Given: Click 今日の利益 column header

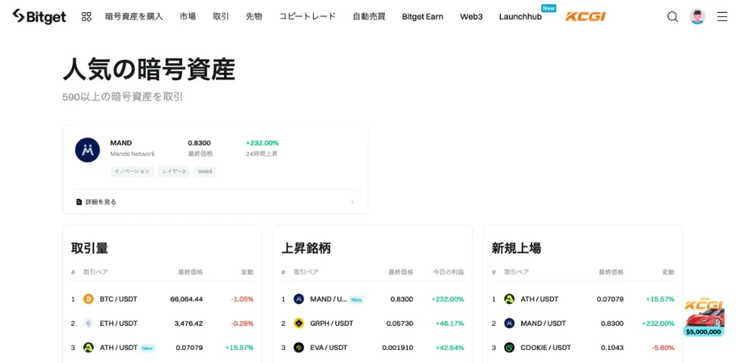Looking at the screenshot, I should coord(448,272).
